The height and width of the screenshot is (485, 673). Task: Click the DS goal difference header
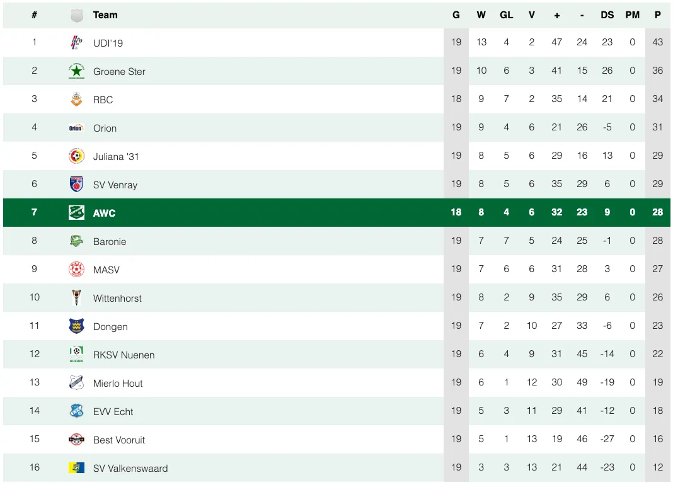tap(607, 15)
